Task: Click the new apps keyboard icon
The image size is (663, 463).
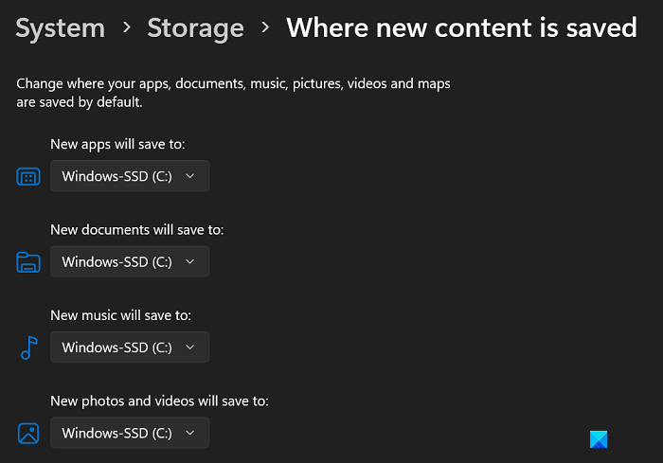Action: pos(28,177)
